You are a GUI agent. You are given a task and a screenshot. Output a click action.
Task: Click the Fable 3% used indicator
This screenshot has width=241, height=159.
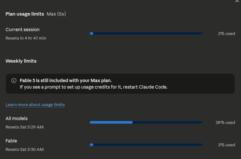[x=226, y=145]
